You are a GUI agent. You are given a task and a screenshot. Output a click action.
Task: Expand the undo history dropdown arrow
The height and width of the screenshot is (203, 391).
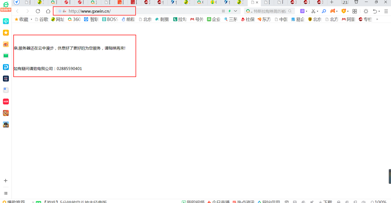click(x=379, y=11)
